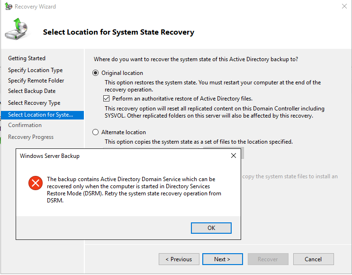Choose the Alternate location option

click(96, 132)
